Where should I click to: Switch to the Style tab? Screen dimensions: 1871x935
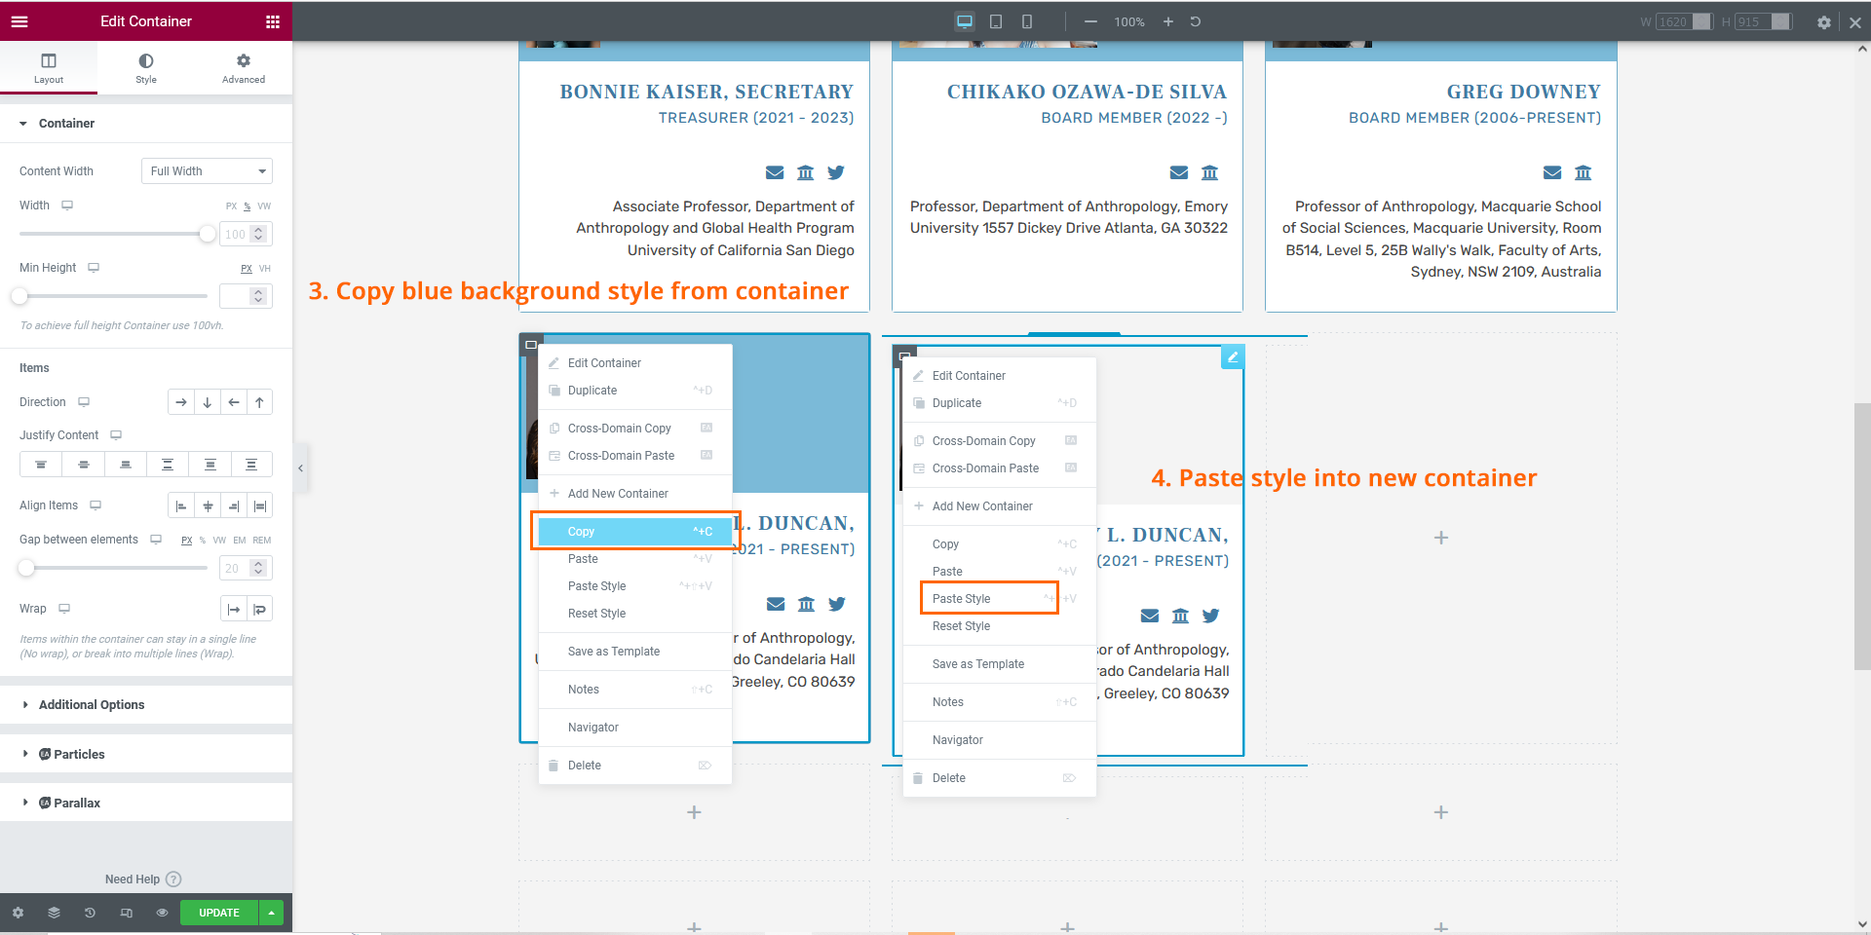[146, 67]
